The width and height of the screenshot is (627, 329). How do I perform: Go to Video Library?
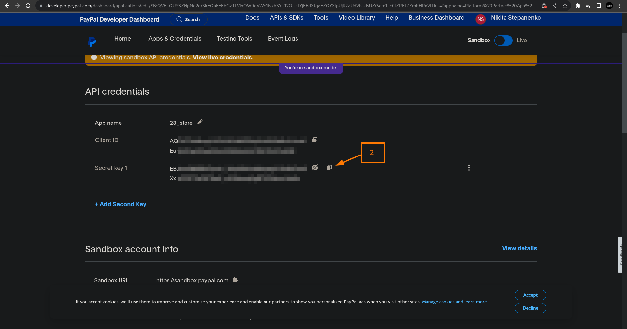357,18
